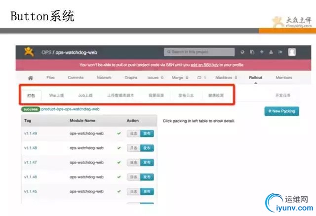Open the 开发任务 tab on the right
Viewport: 316px width, 216px height.
pyautogui.click(x=283, y=95)
